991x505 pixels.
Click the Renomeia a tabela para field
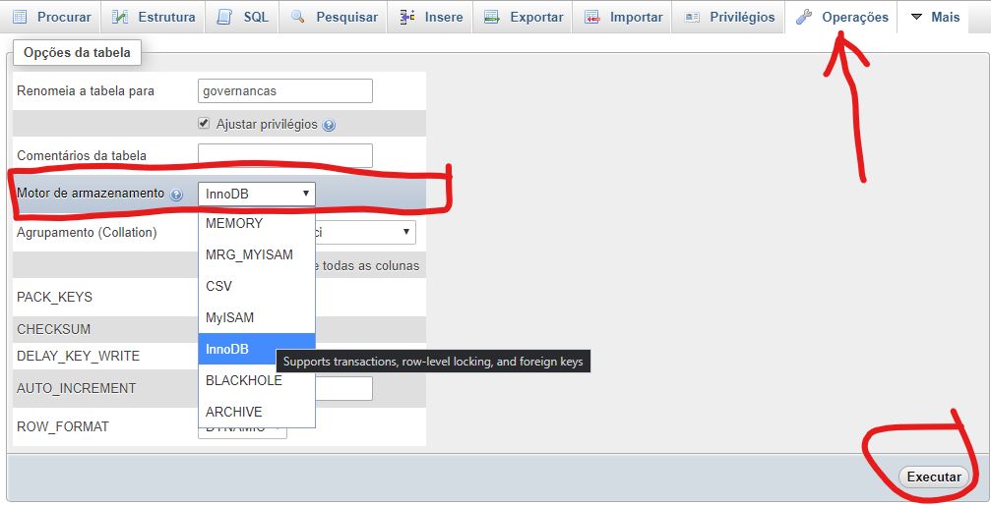click(285, 91)
